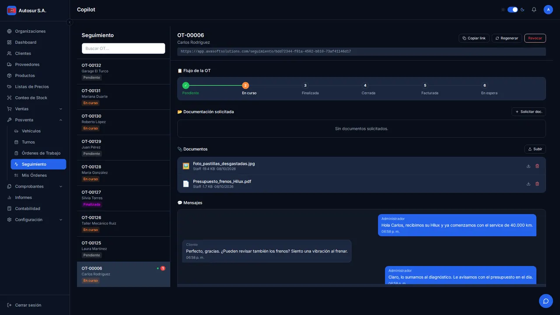Expand the Configuración submenu chevron
This screenshot has height=315, width=560.
pyautogui.click(x=61, y=220)
